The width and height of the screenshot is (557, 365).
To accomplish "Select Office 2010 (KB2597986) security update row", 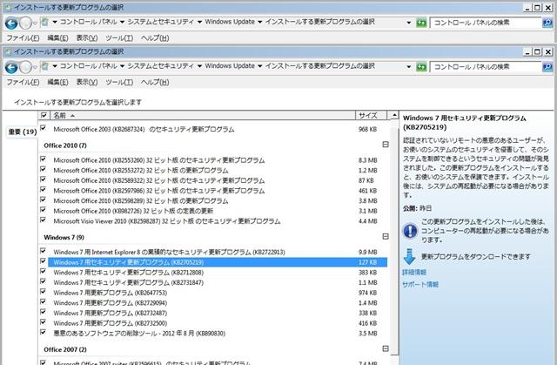I will (218, 191).
